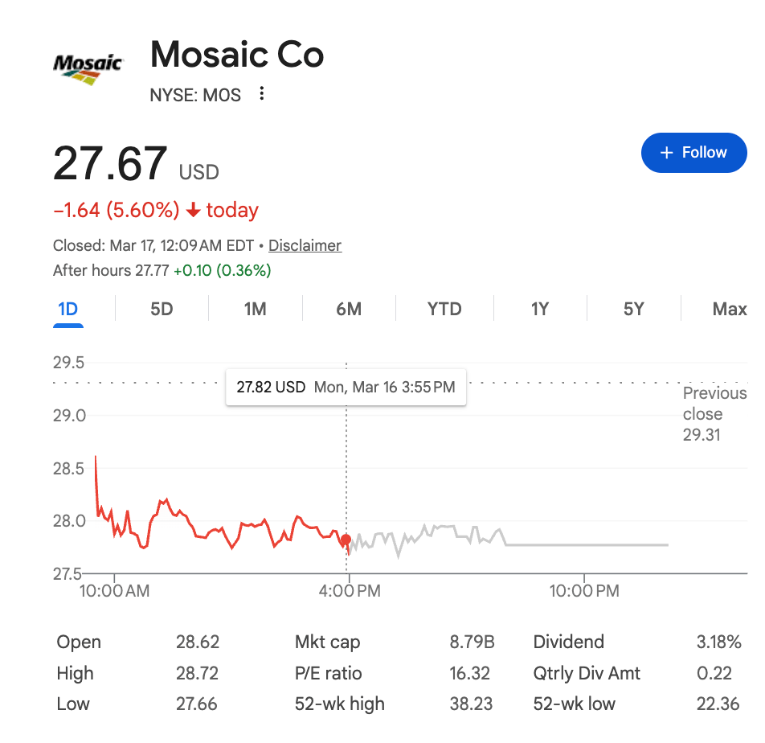Screen dimensions: 765x743
Task: Click the red down arrow beside today
Action: click(x=193, y=210)
